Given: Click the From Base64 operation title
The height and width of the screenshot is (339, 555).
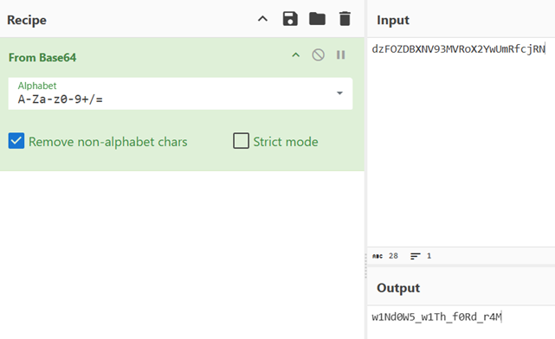Looking at the screenshot, I should point(42,58).
